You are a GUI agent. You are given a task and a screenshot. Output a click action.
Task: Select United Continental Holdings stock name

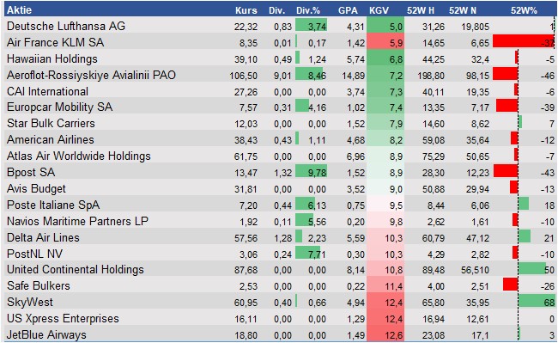coord(75,269)
